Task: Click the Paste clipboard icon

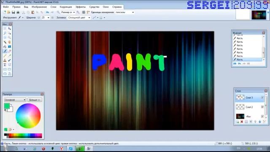Action: click(33, 12)
